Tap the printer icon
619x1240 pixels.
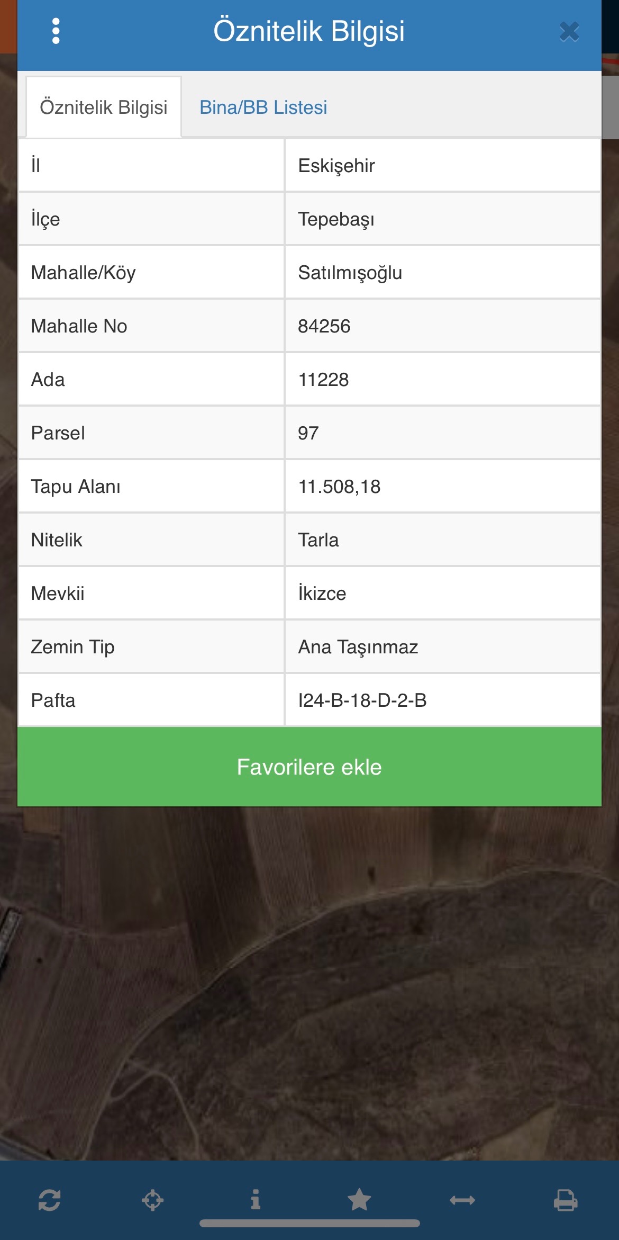pos(566,1200)
